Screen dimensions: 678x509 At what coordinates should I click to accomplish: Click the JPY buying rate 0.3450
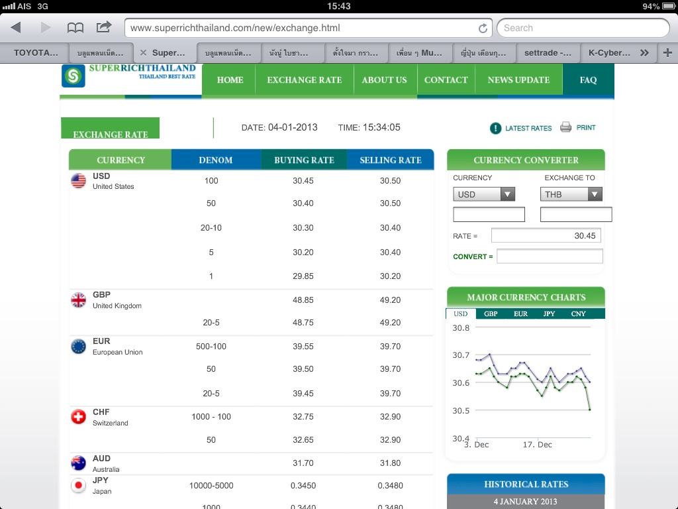[303, 486]
